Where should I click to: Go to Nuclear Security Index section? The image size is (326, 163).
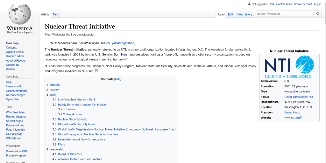tap(73, 119)
